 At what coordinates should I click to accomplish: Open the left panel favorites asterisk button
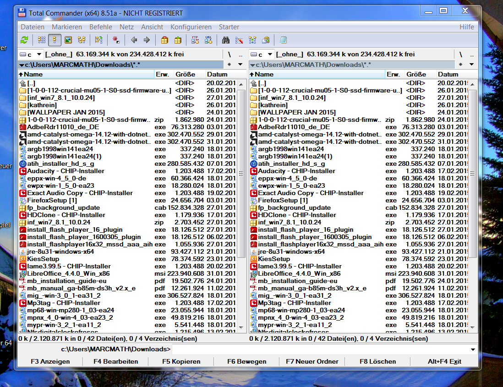click(230, 65)
